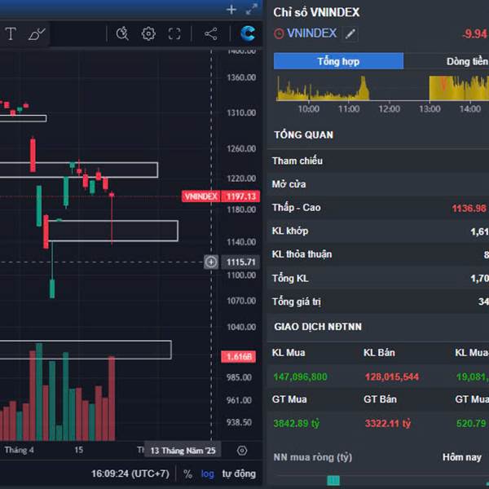Click the Mở cửa row
Viewport: 489px width, 489px height.
[x=378, y=184]
